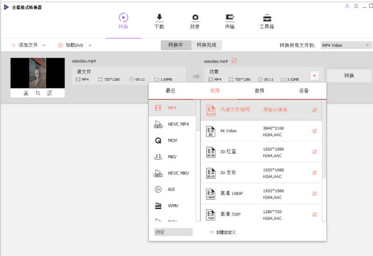
Task: Choose HEVC MKV format
Action: coord(172,173)
